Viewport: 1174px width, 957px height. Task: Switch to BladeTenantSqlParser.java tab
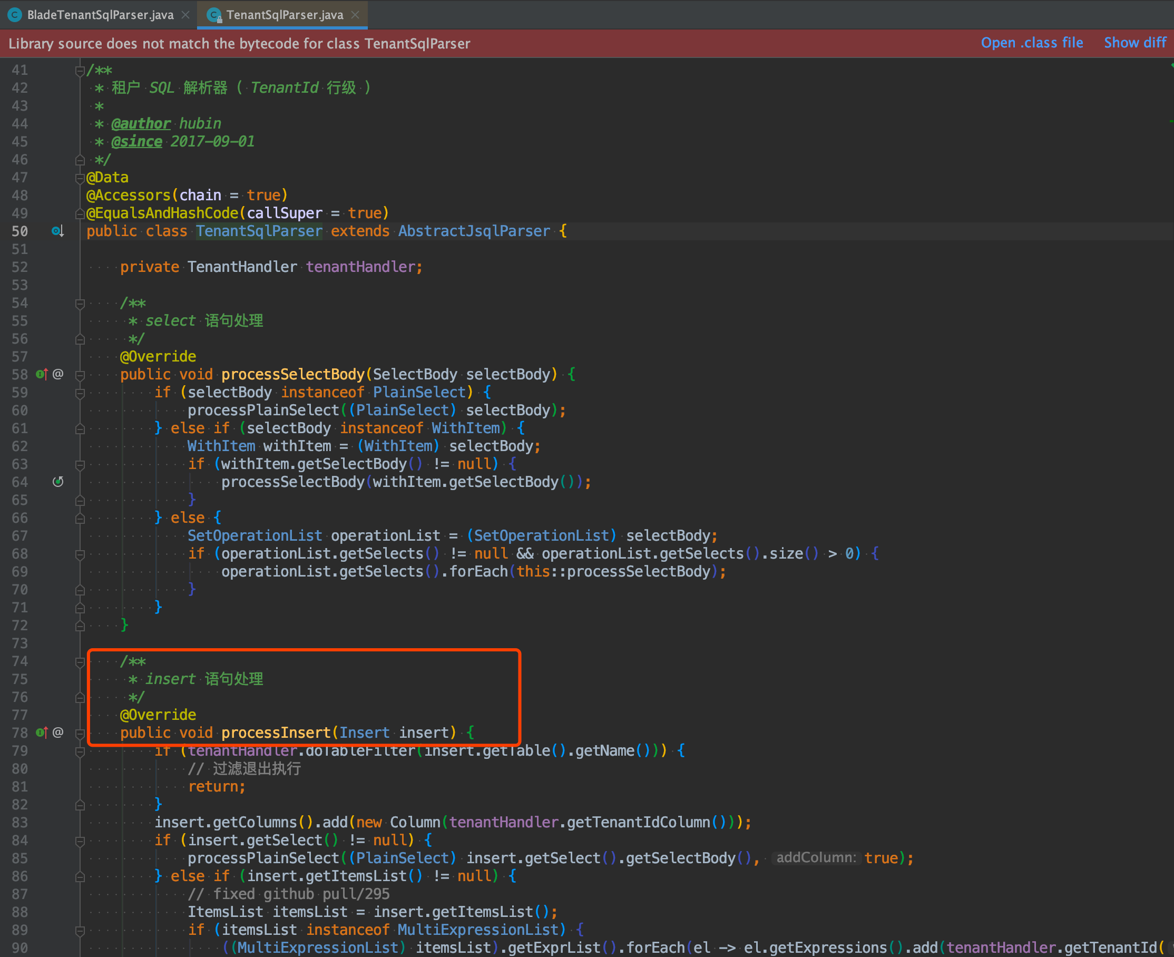tap(100, 15)
